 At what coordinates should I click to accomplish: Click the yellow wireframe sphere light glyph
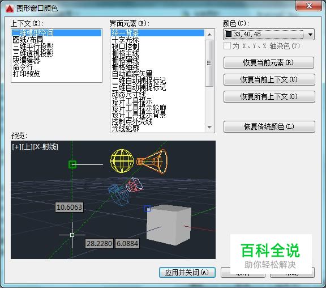coord(122,161)
